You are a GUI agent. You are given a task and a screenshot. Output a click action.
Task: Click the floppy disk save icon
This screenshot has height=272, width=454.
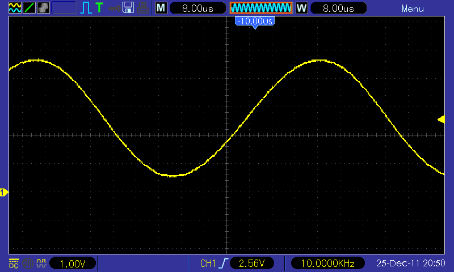(129, 8)
